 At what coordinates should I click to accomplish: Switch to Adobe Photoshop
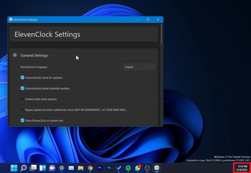point(109,168)
